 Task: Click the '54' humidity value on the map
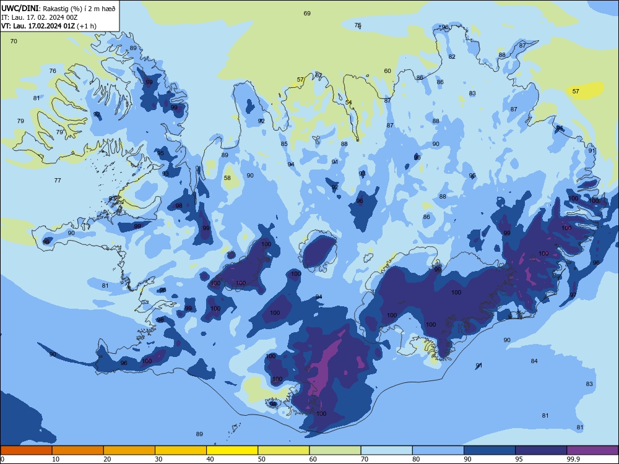[x=348, y=103]
